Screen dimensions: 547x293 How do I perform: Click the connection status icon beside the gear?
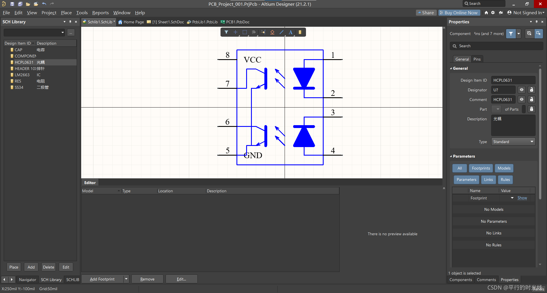tap(501, 13)
